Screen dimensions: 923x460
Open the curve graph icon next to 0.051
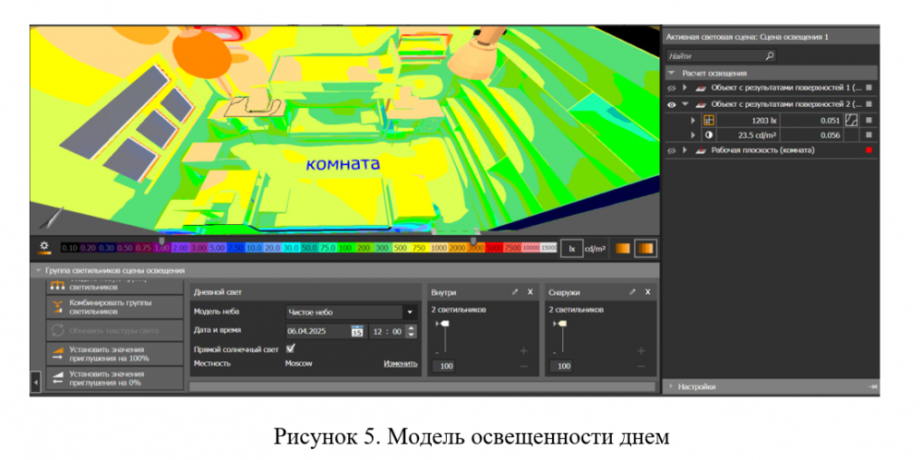[x=851, y=120]
